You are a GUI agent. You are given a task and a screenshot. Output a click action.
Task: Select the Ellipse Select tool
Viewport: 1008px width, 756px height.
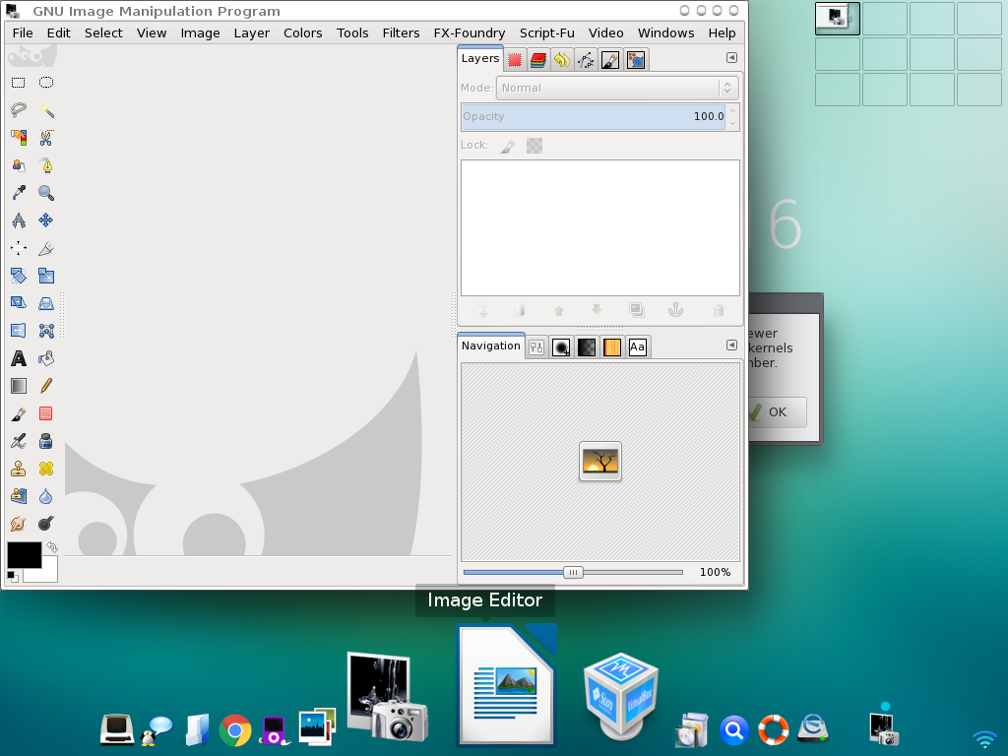tap(45, 83)
